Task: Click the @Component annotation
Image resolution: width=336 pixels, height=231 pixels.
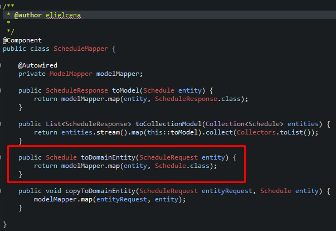Action: (22, 40)
